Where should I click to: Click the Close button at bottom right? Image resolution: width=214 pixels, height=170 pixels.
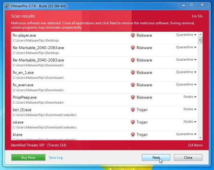click(x=188, y=157)
